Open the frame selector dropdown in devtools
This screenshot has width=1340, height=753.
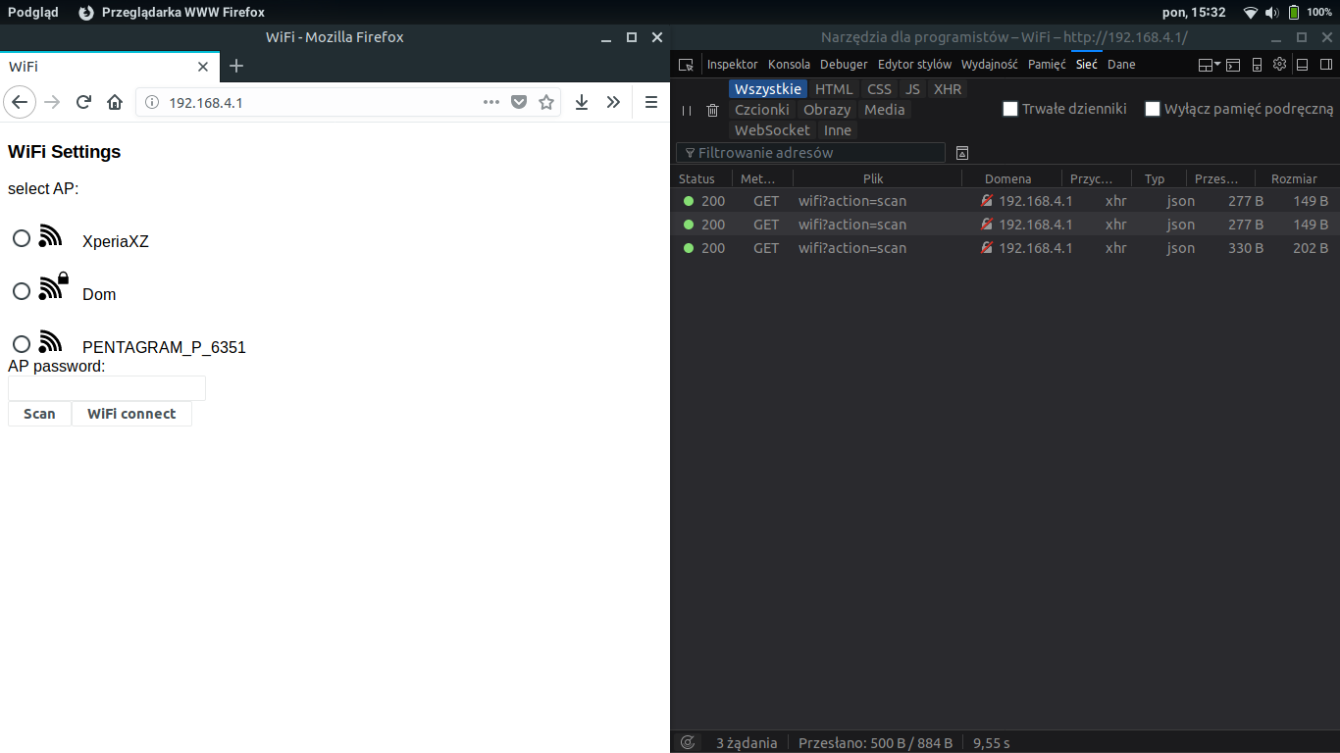(x=1210, y=65)
